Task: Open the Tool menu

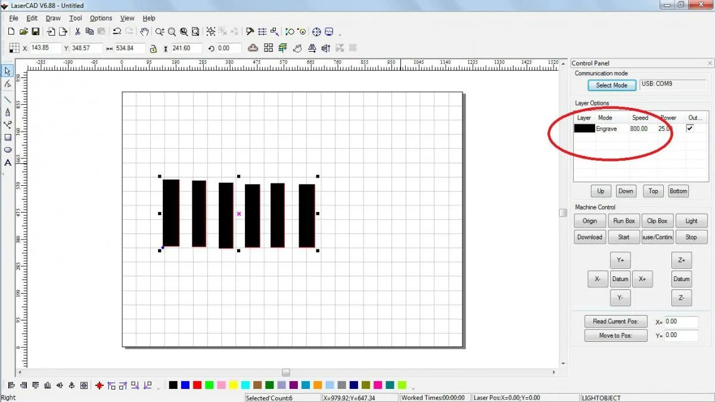Action: pyautogui.click(x=76, y=18)
